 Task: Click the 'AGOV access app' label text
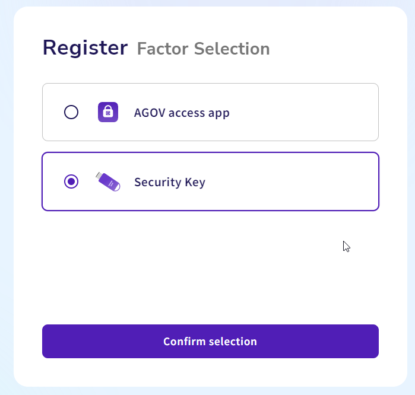click(182, 113)
